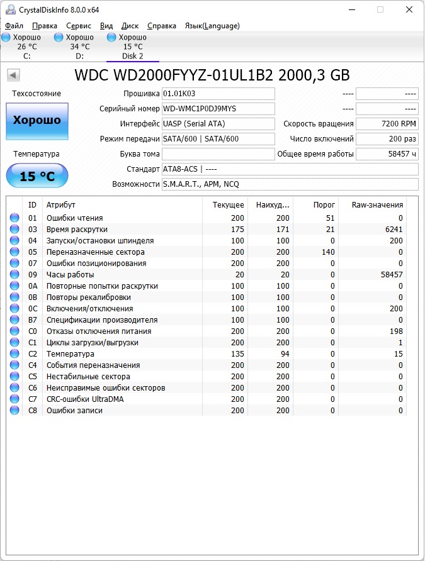
Task: Click the previous disk arrow button
Action: coord(13,75)
